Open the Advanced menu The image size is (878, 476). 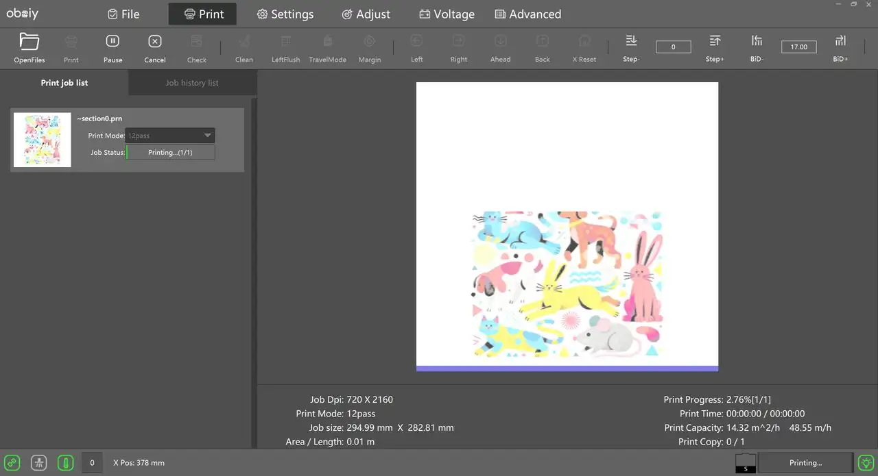click(528, 14)
